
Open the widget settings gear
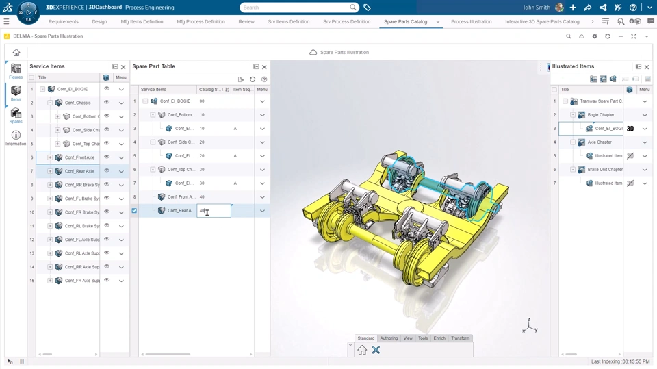[x=595, y=36]
